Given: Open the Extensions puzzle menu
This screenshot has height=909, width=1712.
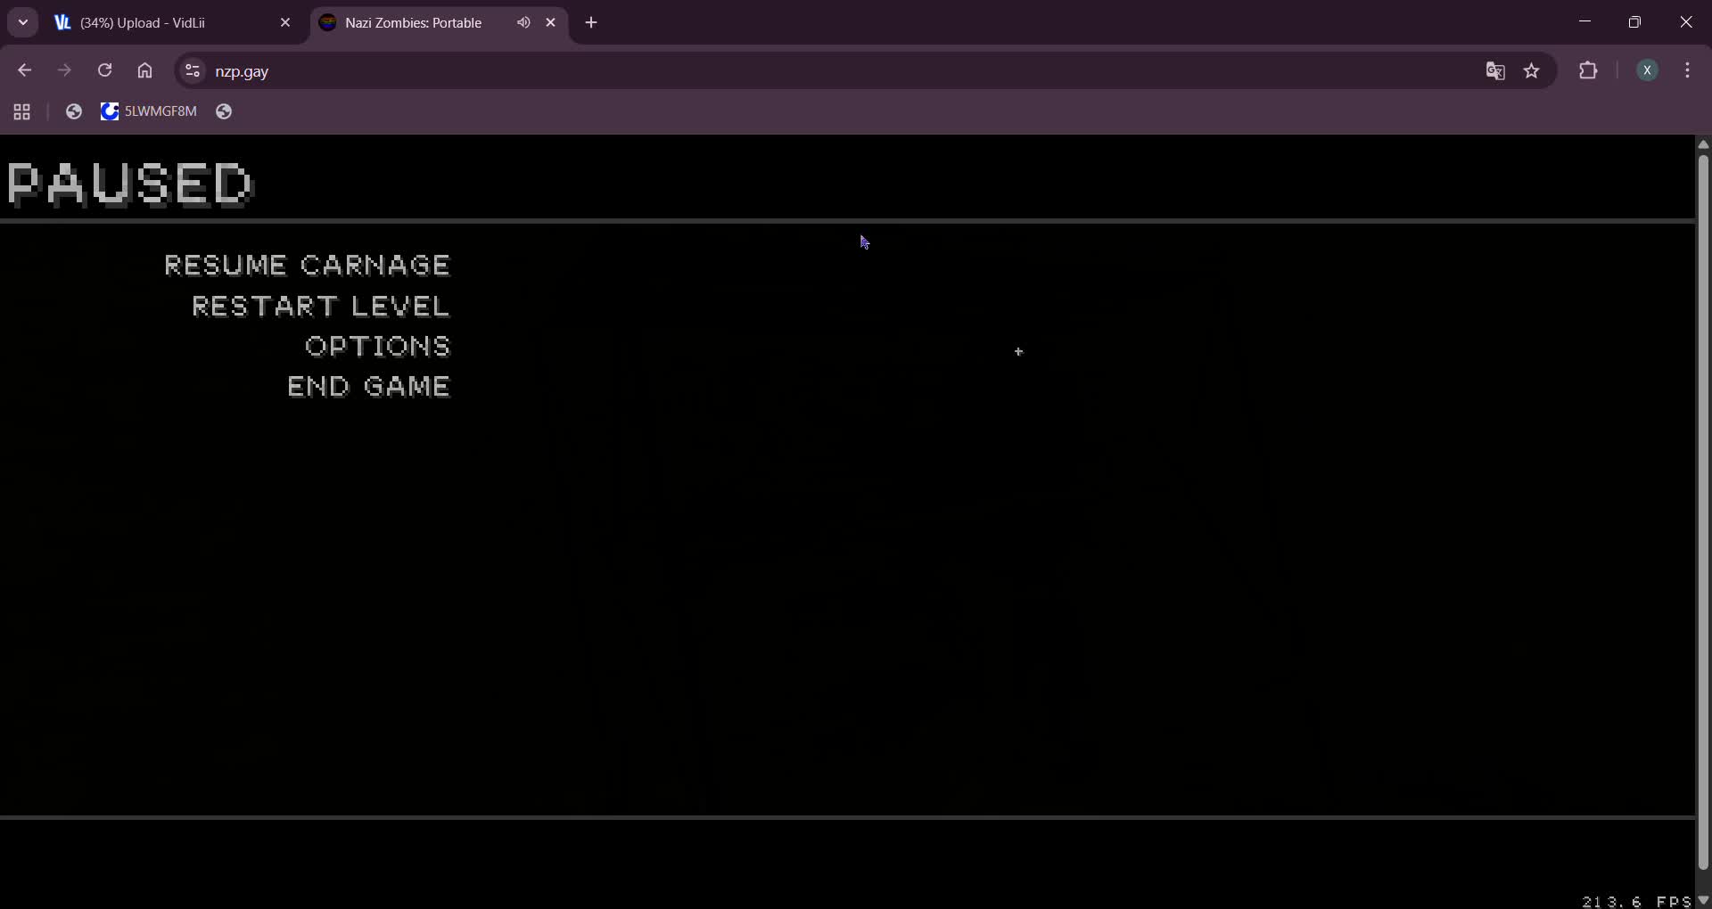Looking at the screenshot, I should pyautogui.click(x=1588, y=70).
